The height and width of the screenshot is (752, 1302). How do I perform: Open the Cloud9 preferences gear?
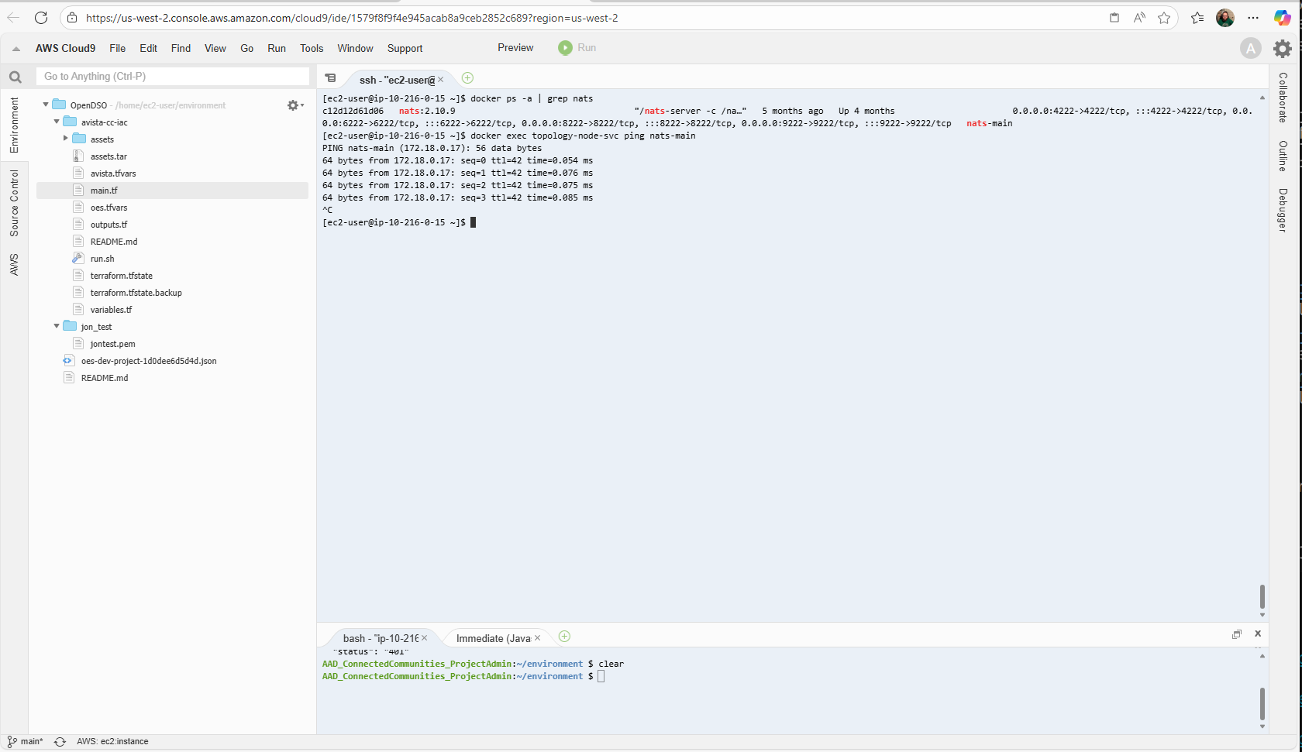click(1283, 48)
